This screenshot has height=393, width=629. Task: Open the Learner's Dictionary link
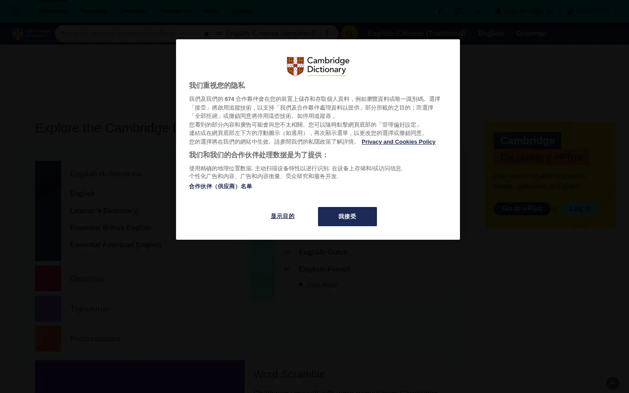[104, 211]
